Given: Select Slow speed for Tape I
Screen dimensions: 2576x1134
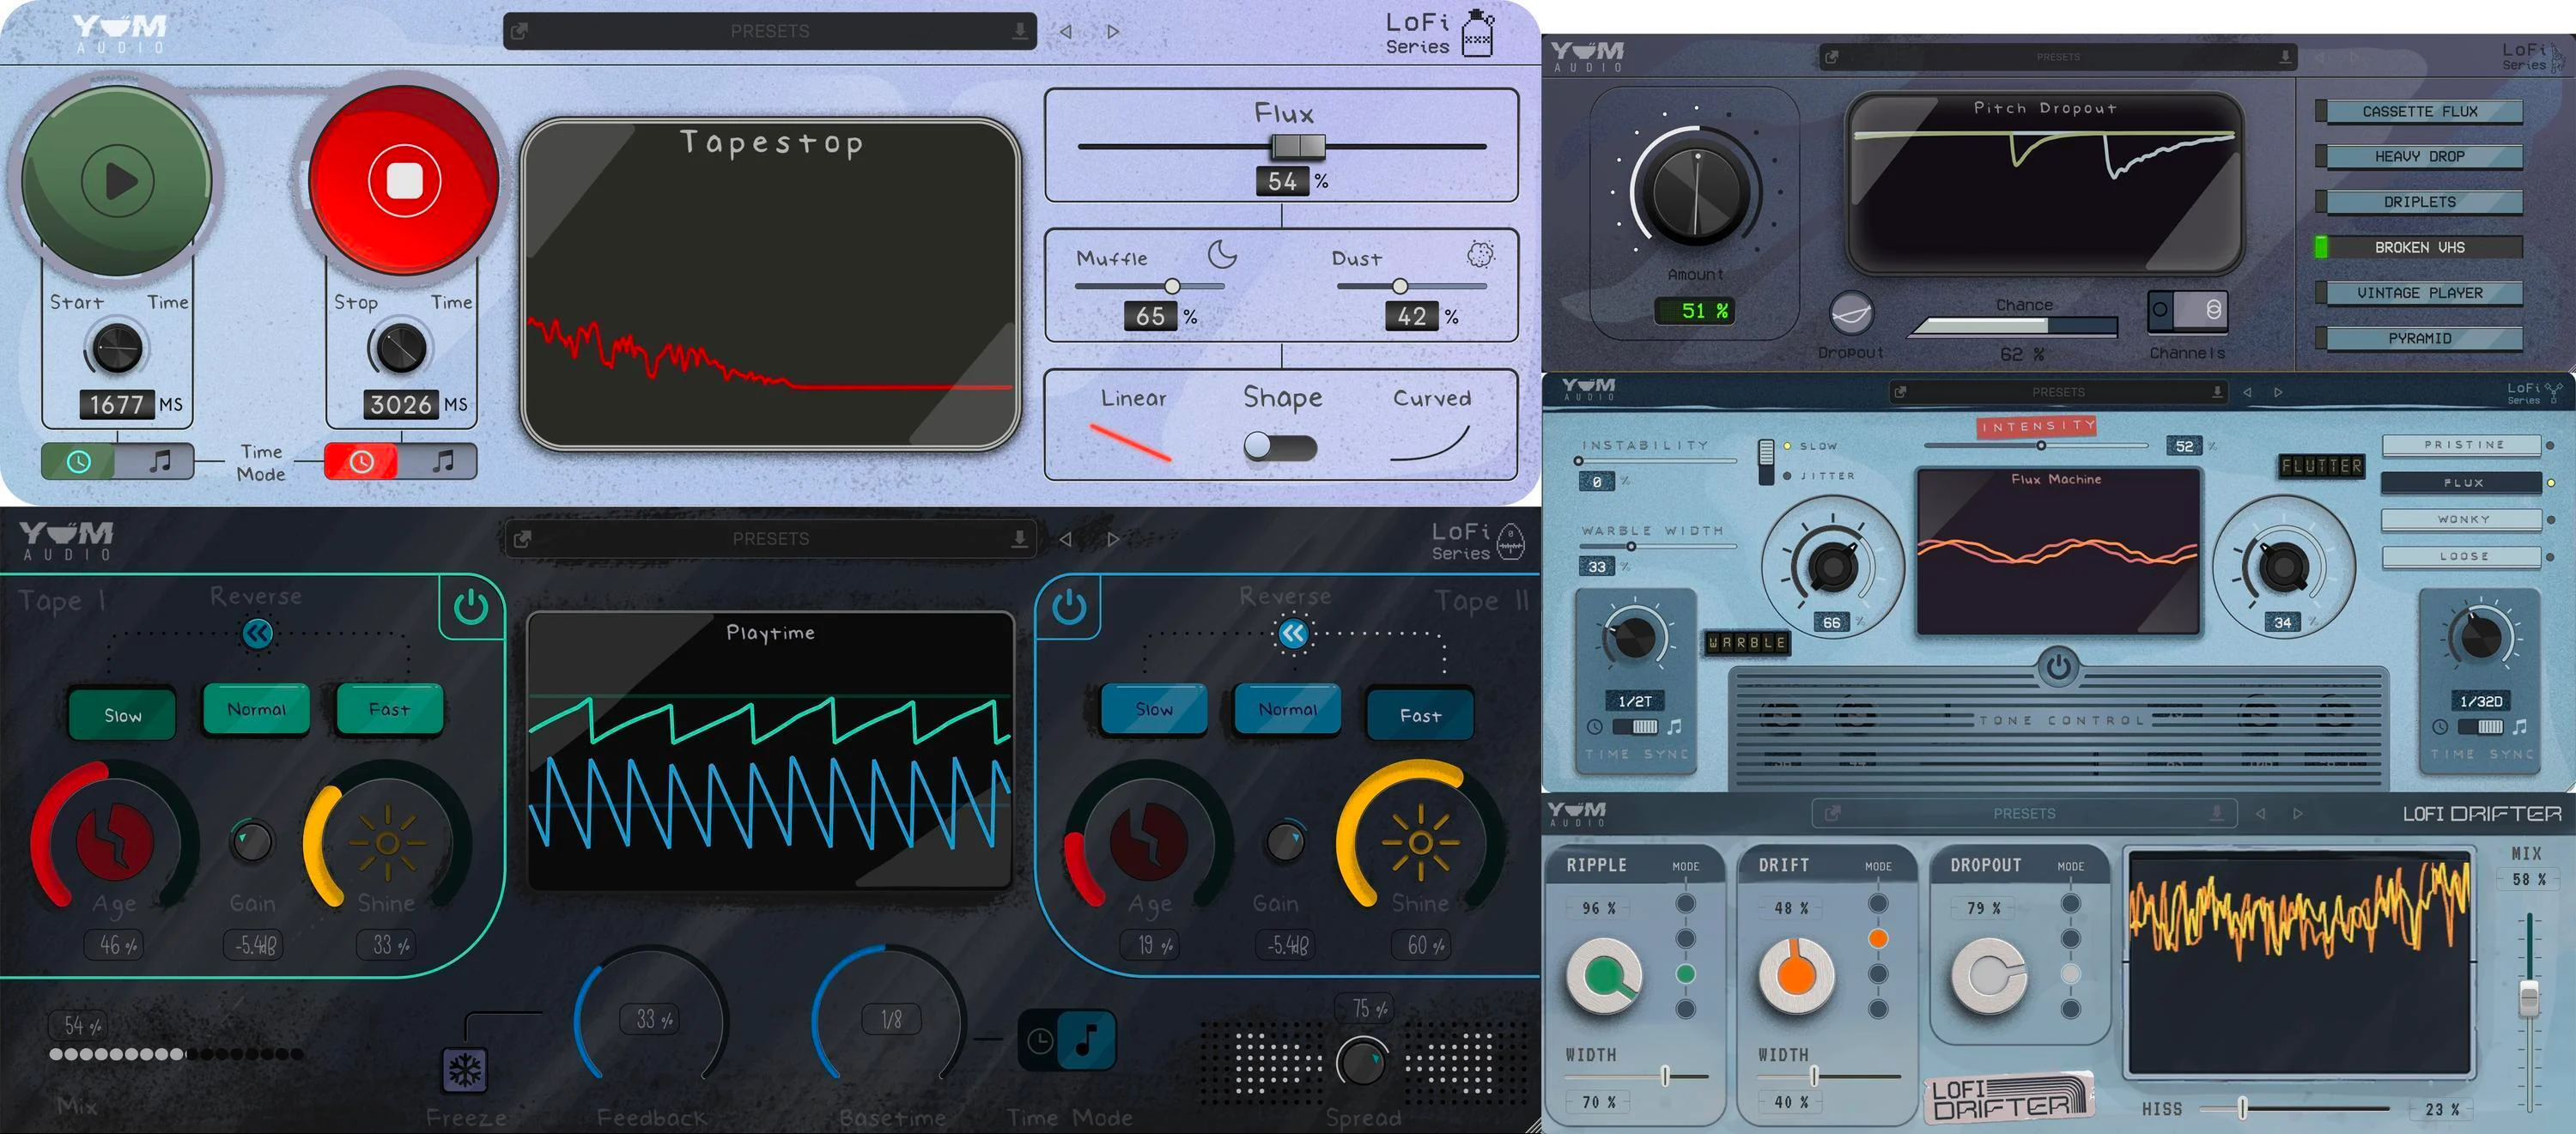Looking at the screenshot, I should 122,714.
